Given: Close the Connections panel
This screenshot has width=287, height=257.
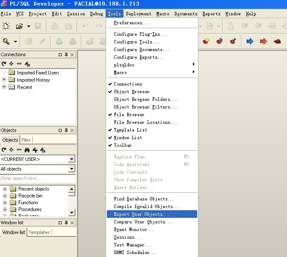Looking at the screenshot, I should 72,54.
